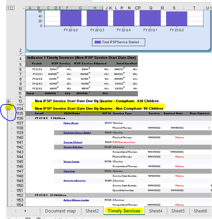The width and height of the screenshot is (212, 219).
Task: Click the Total IFSPService Started legend swatch
Action: pos(97,42)
